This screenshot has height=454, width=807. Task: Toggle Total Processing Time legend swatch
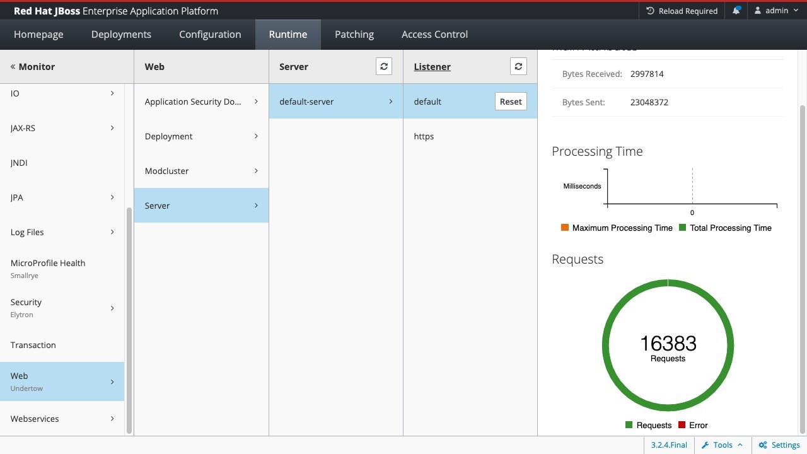[682, 228]
